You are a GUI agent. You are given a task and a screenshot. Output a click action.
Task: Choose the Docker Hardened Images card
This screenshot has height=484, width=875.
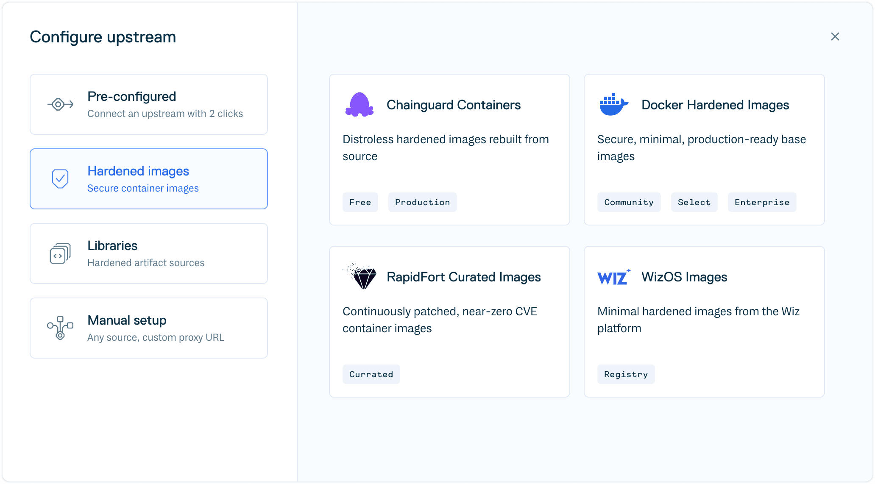point(704,150)
